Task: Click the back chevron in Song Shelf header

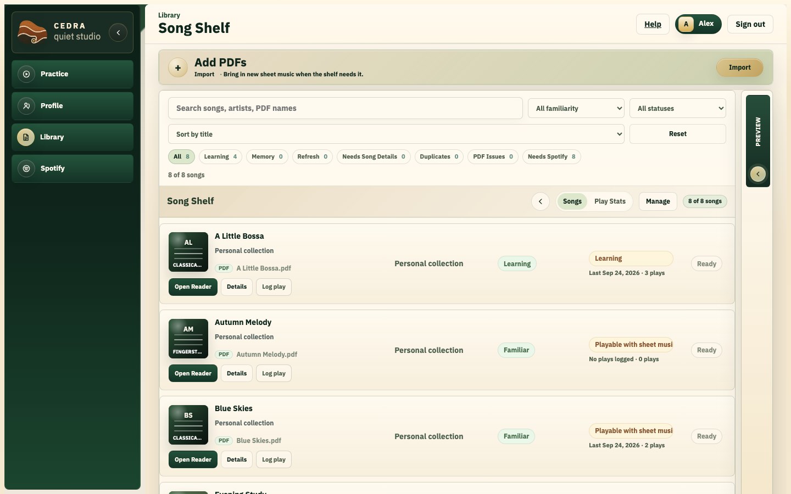Action: [541, 201]
